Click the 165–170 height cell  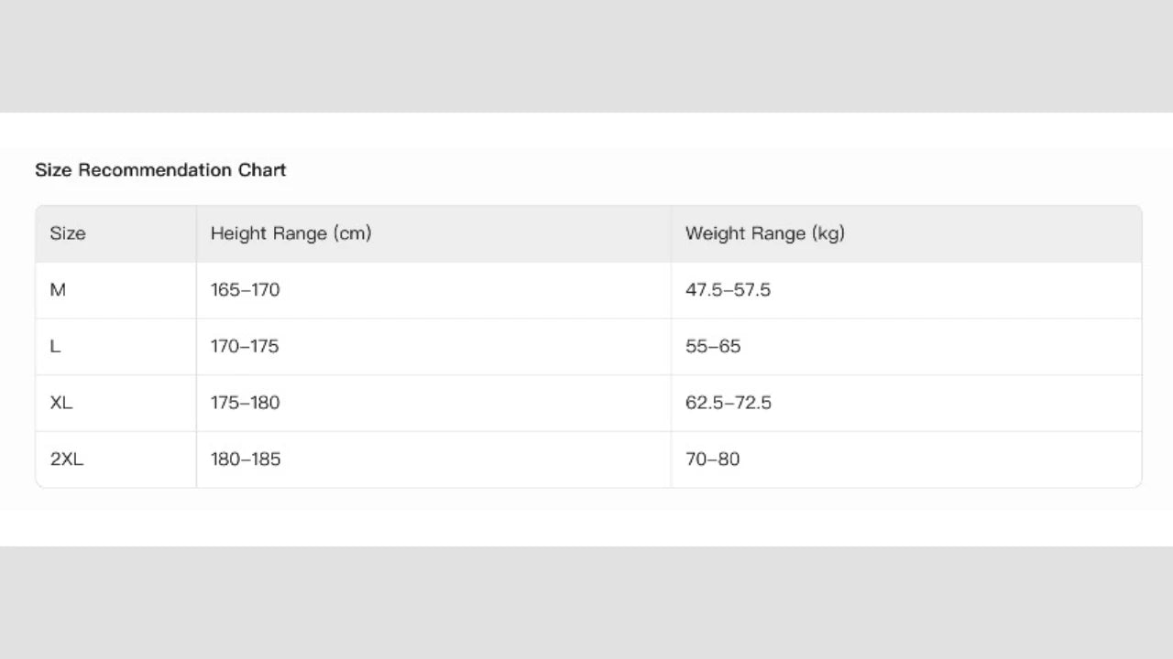(x=245, y=290)
